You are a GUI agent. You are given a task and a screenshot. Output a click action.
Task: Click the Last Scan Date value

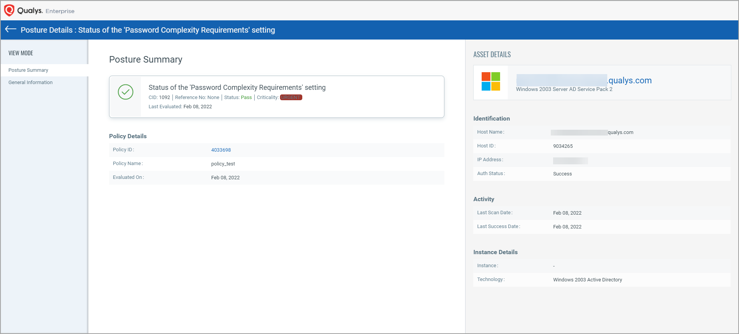(567, 213)
